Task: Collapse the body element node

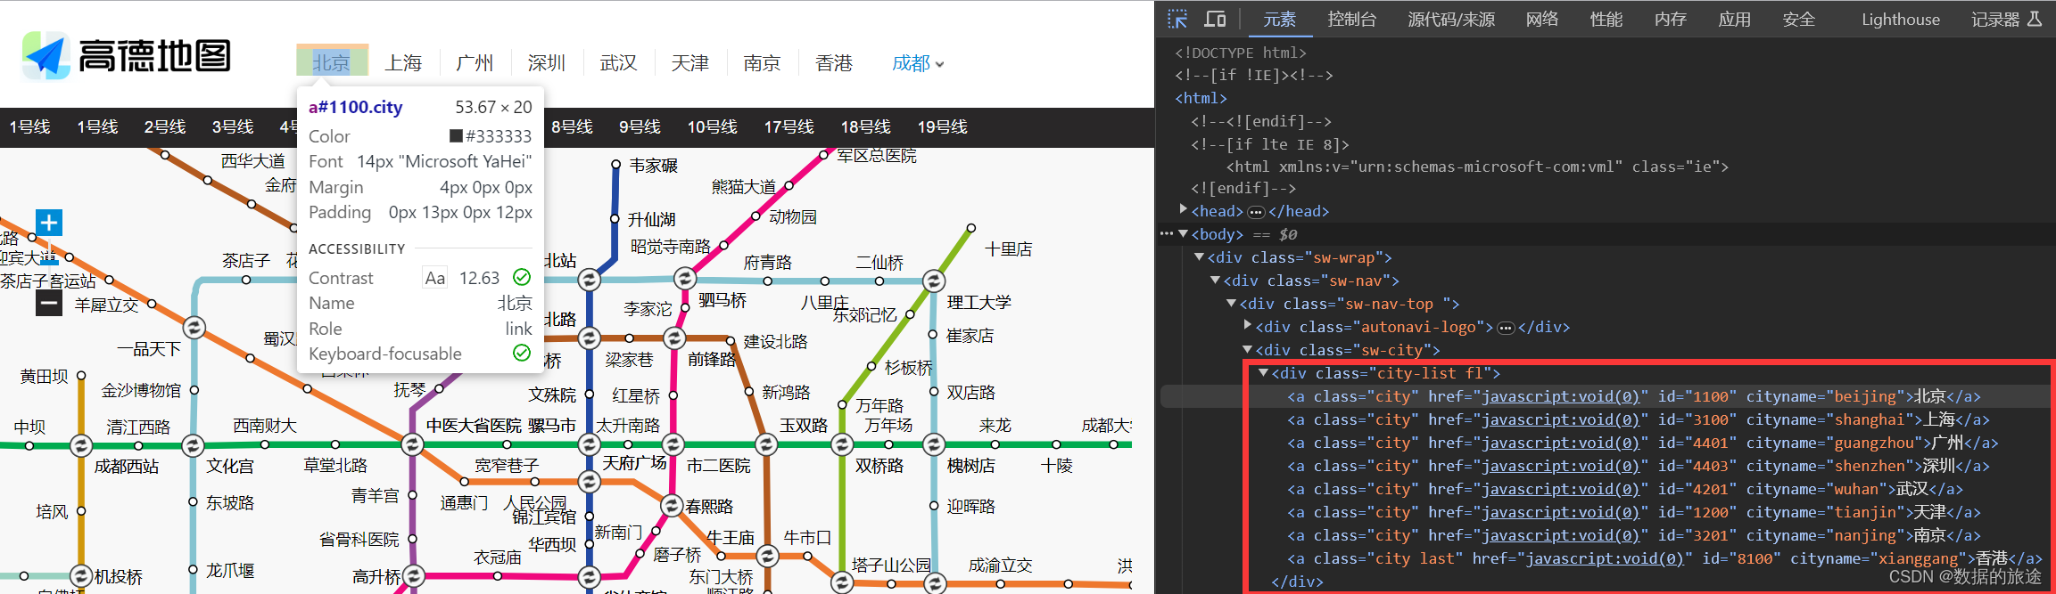Action: click(1184, 234)
